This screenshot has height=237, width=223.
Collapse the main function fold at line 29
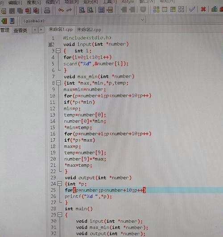[x=60, y=215]
